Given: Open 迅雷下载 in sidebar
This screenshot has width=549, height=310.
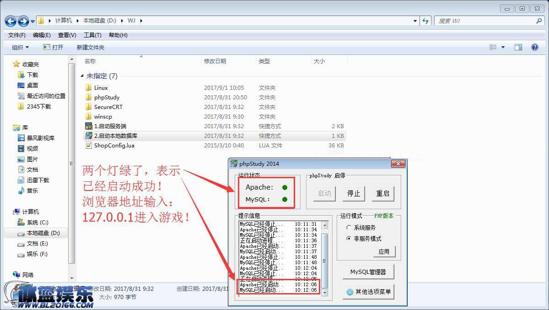Looking at the screenshot, I should click(x=33, y=180).
